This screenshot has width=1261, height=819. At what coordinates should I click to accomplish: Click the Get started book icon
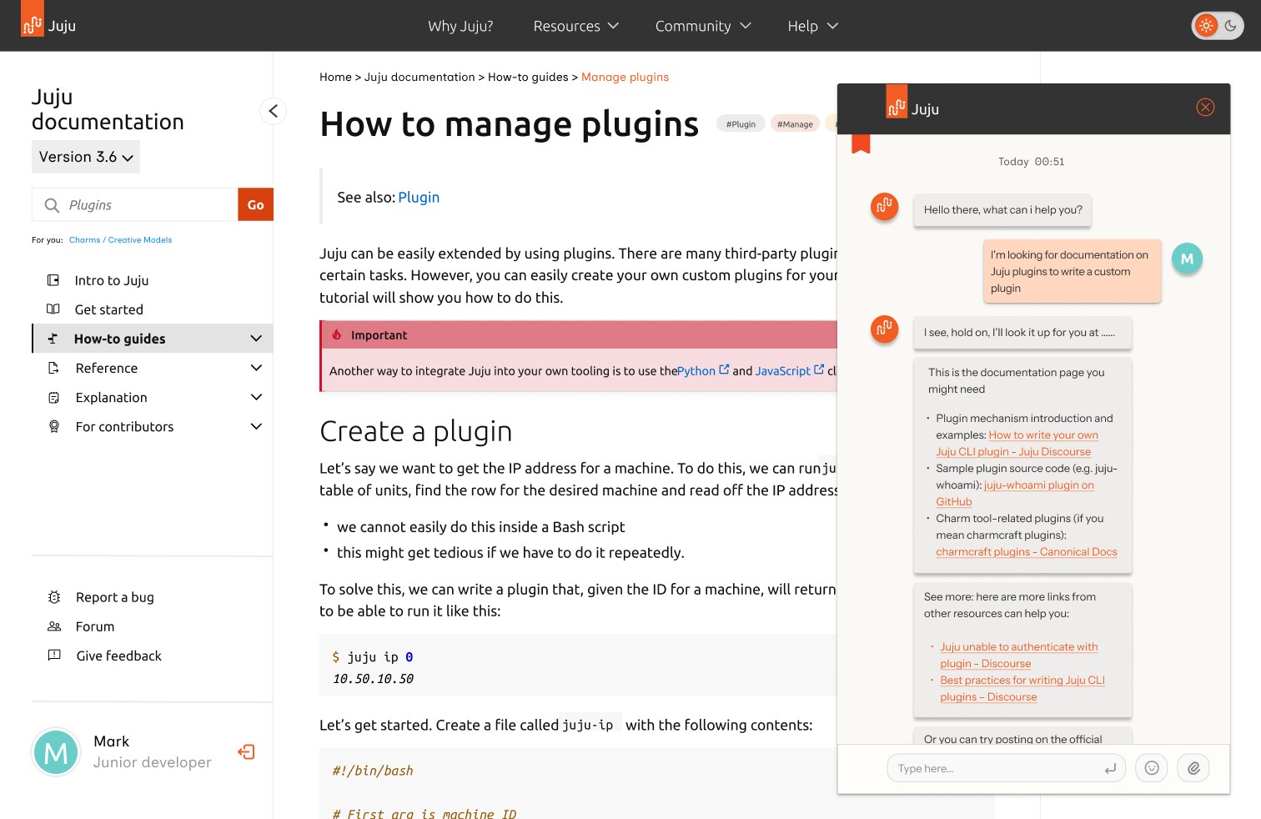pyautogui.click(x=53, y=309)
